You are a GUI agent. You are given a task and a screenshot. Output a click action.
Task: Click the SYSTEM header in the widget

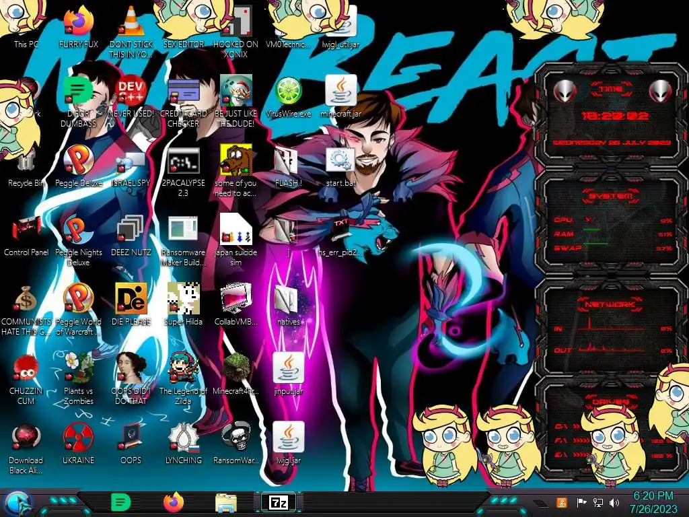pyautogui.click(x=611, y=196)
